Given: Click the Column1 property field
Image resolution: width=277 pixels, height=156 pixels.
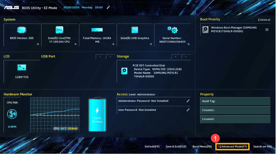Looking at the screenshot, I should pyautogui.click(x=236, y=111).
